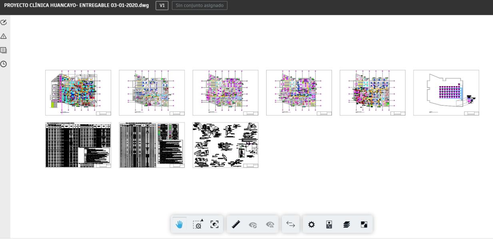Open the table sheet with colored legend
The width and height of the screenshot is (493, 239).
pyautogui.click(x=152, y=145)
